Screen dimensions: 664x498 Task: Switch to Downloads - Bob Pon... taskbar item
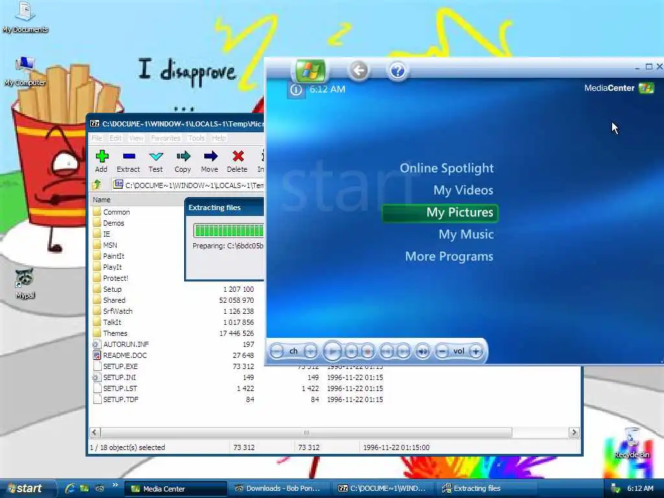(x=278, y=489)
